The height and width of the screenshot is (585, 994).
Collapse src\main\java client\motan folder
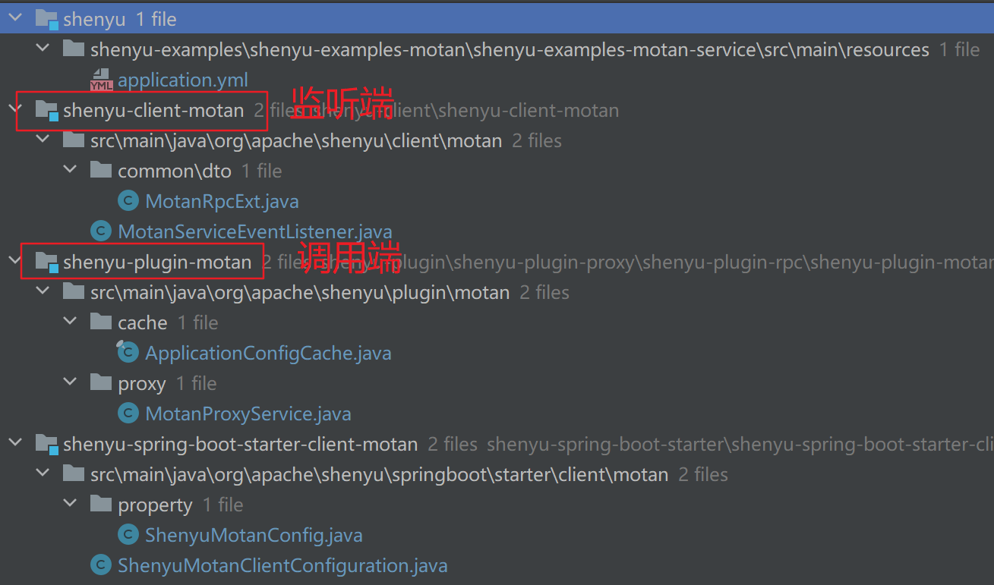coord(43,140)
